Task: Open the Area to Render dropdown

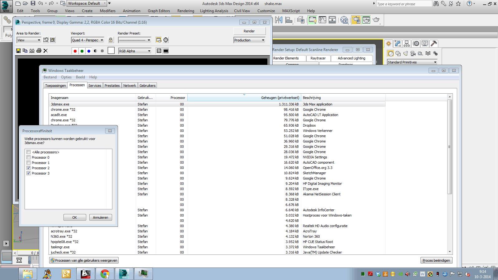Action: 29,40
